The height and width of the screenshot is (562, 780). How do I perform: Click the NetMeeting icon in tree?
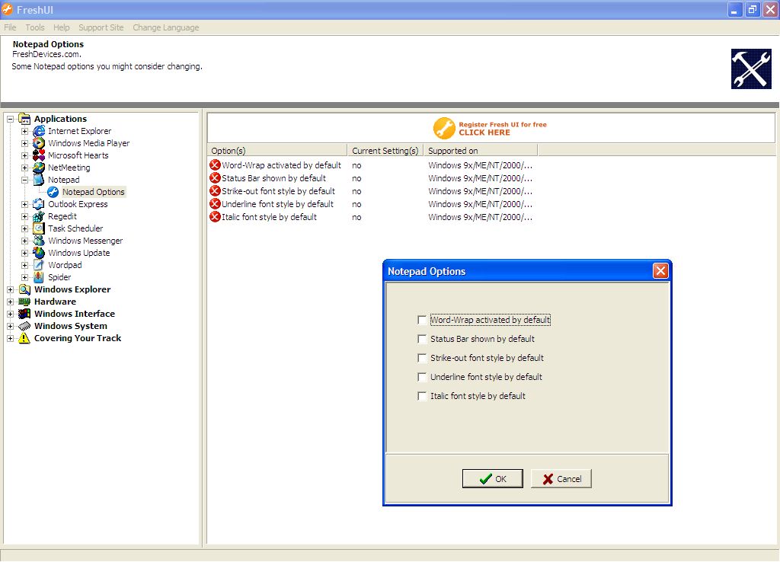(39, 168)
